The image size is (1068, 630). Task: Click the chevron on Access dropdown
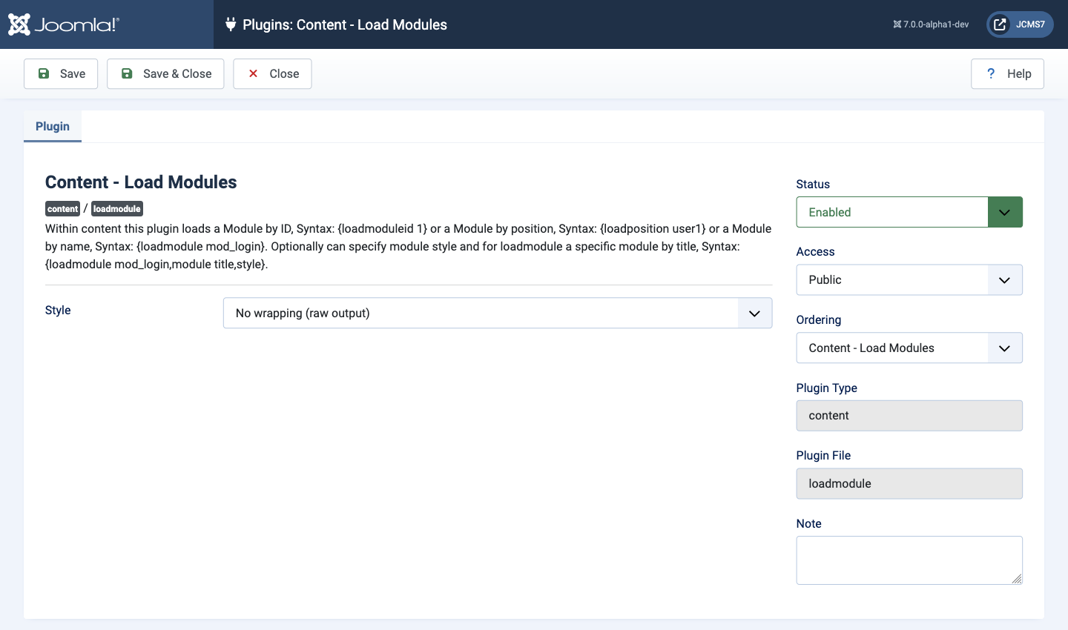1005,280
